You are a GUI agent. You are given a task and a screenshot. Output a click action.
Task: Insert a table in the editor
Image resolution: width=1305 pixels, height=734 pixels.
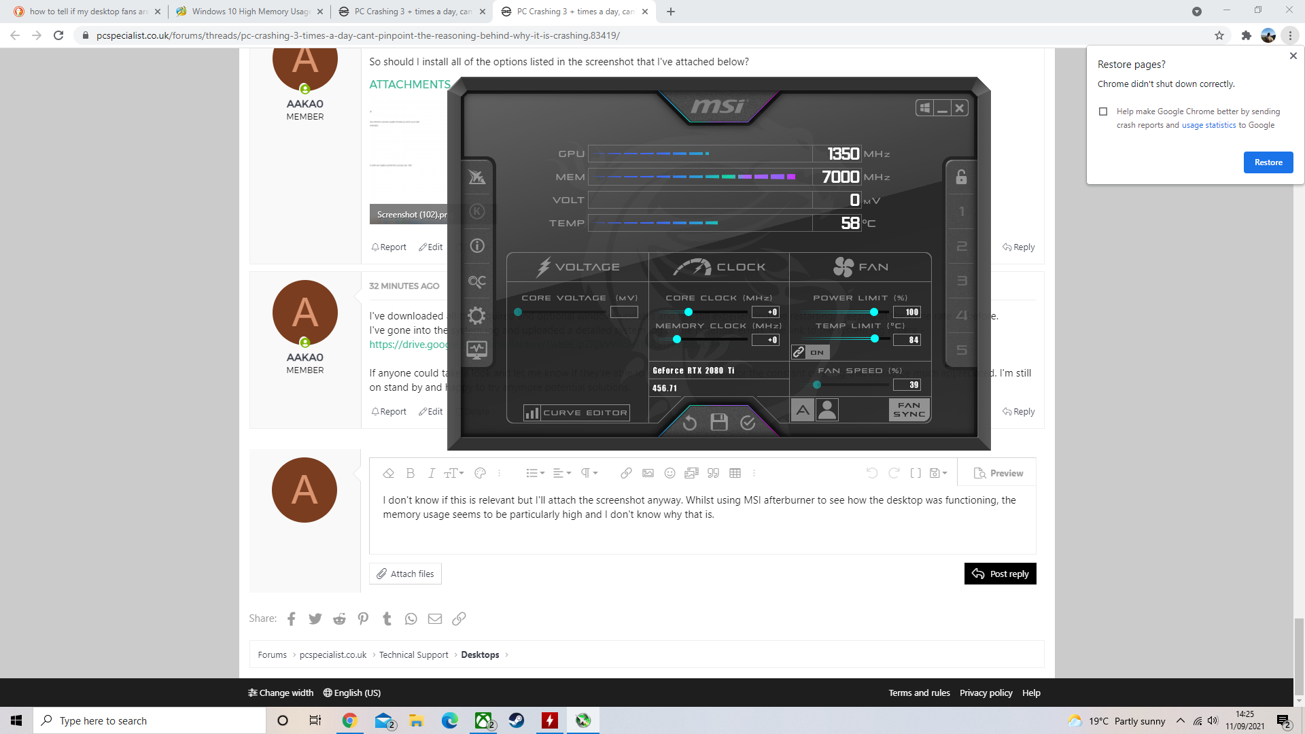[x=735, y=473]
